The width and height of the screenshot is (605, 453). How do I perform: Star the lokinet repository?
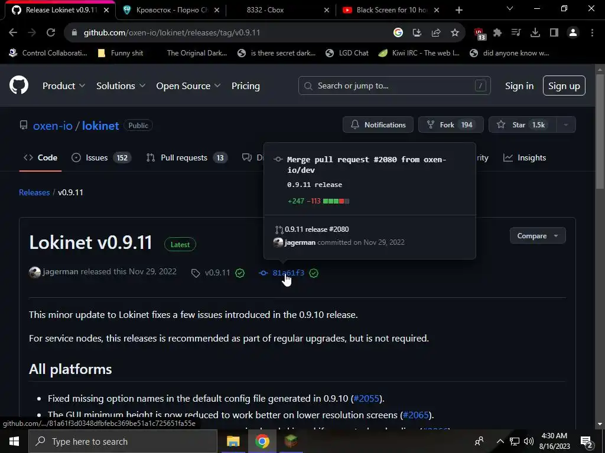[x=522, y=125]
